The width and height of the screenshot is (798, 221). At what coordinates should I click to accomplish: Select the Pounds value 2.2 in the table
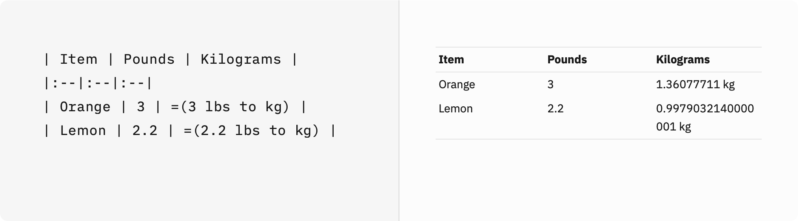[555, 109]
